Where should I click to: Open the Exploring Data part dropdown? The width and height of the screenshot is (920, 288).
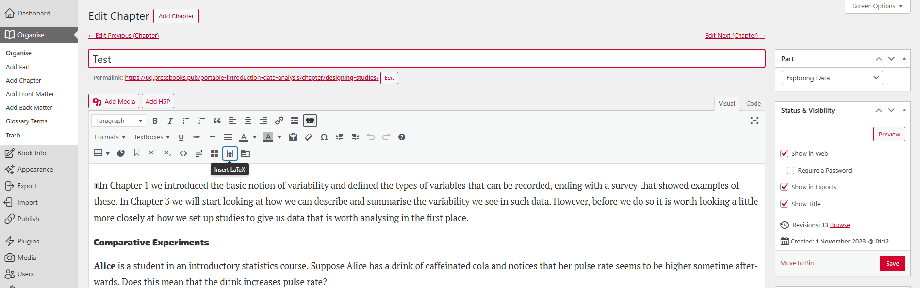(x=832, y=78)
